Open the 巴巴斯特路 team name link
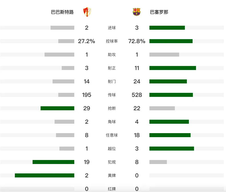This screenshot has width=226, height=192. [x=62, y=12]
